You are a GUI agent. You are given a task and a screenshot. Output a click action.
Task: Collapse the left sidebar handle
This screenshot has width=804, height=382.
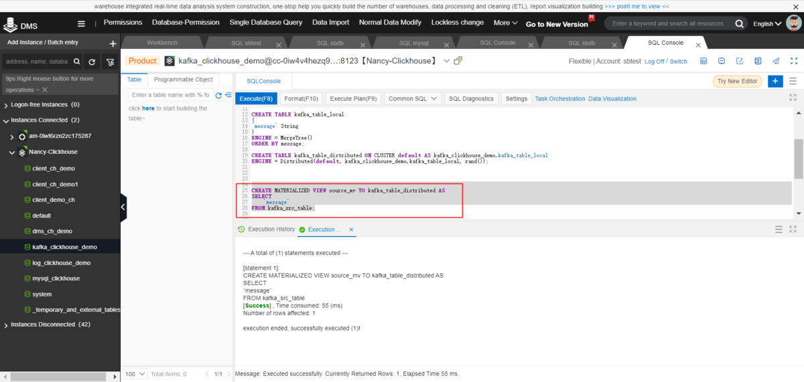(x=123, y=207)
